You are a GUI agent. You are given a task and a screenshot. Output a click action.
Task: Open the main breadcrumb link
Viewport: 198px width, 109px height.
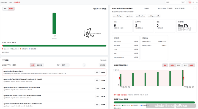(10, 2)
